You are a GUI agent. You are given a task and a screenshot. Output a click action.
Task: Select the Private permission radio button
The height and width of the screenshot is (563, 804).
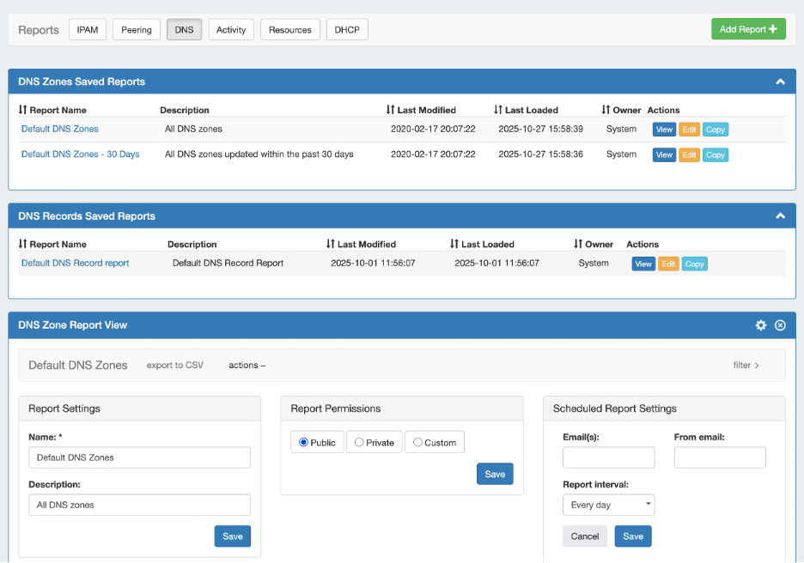(x=359, y=443)
